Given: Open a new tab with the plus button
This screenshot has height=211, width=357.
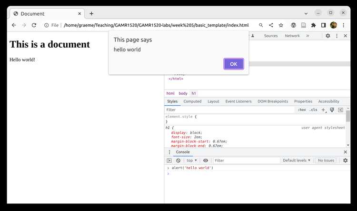Looking at the screenshot, I should pos(91,14).
